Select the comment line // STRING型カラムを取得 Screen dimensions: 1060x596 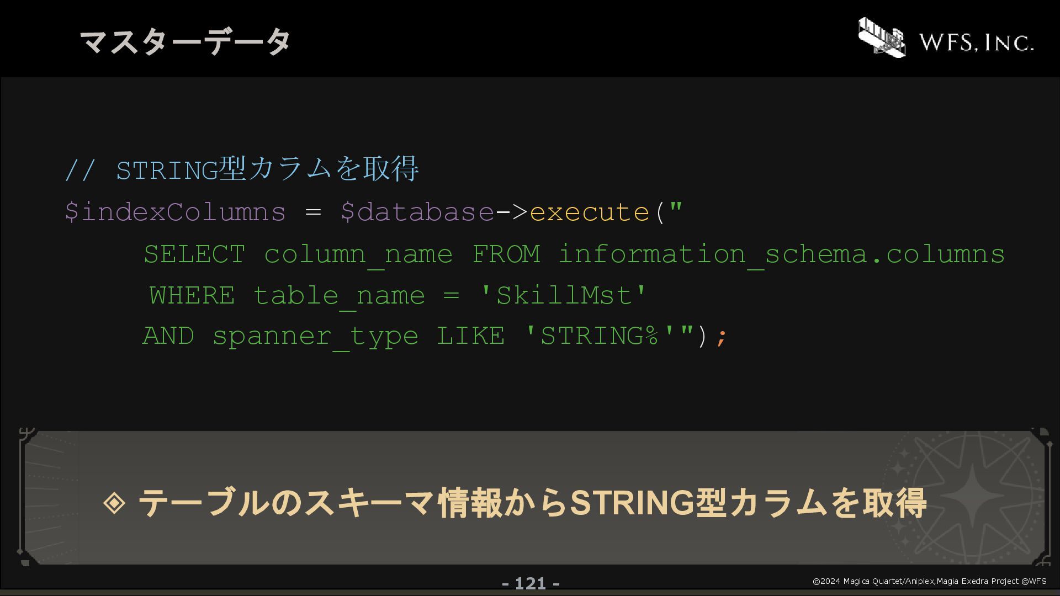pos(242,169)
